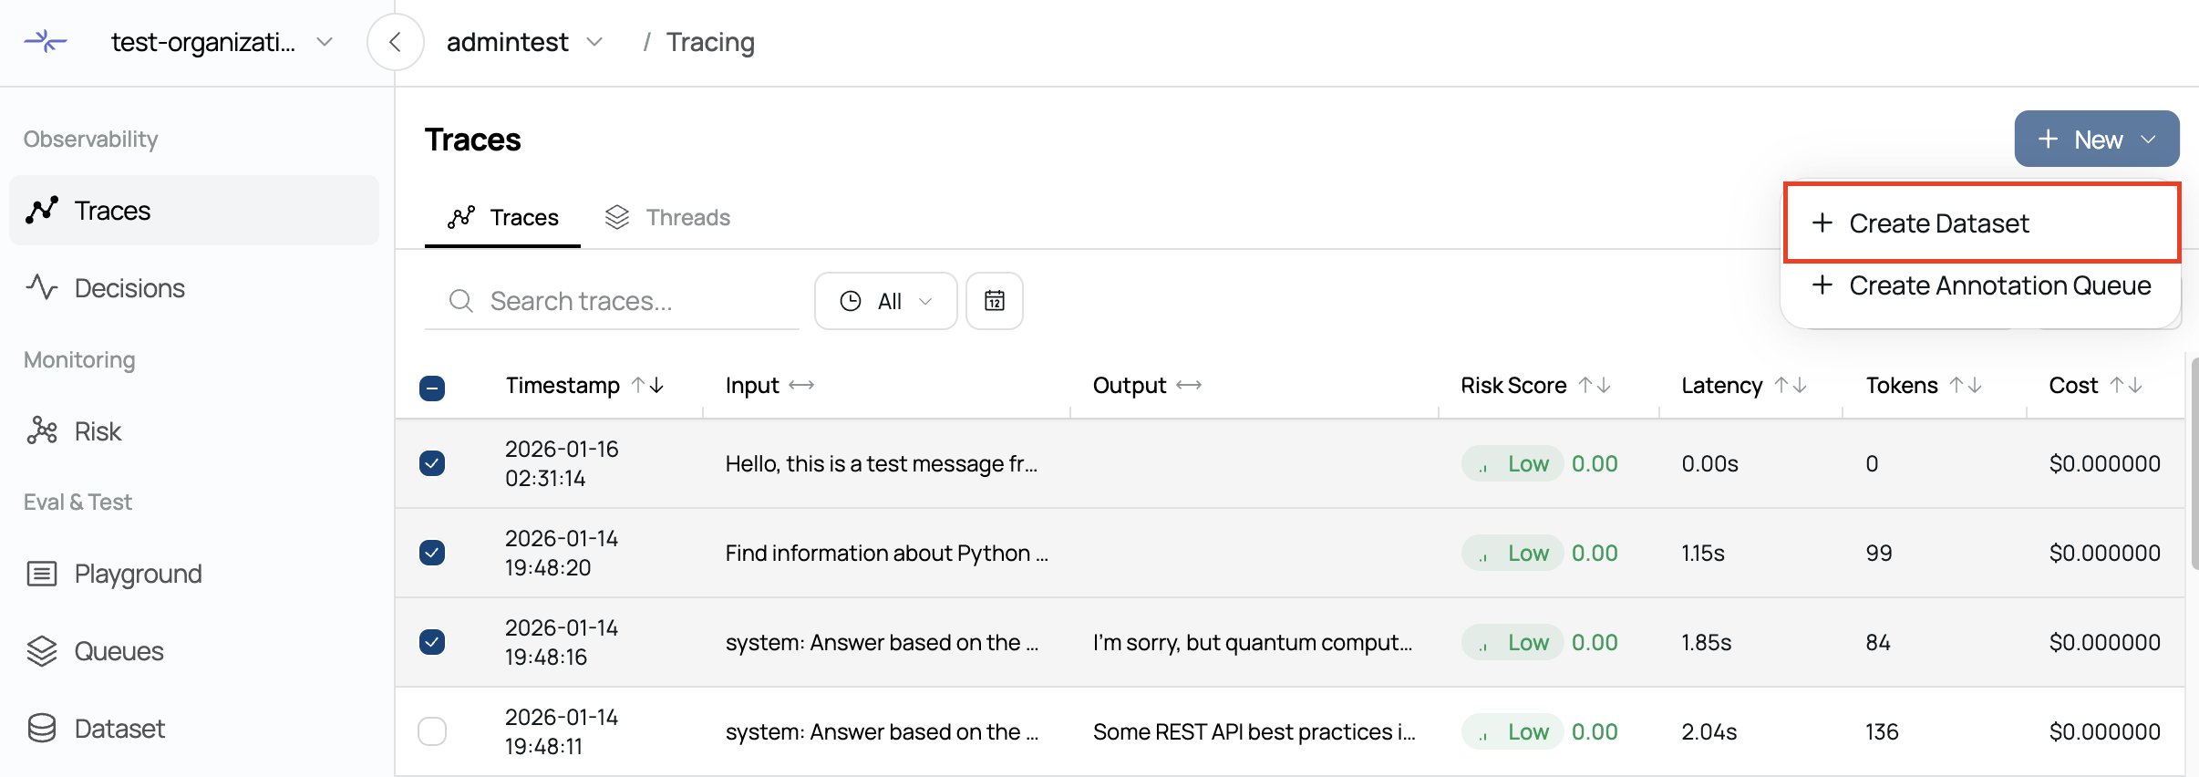Toggle the select-all header checkbox
Image resolution: width=2199 pixels, height=777 pixels.
[432, 388]
